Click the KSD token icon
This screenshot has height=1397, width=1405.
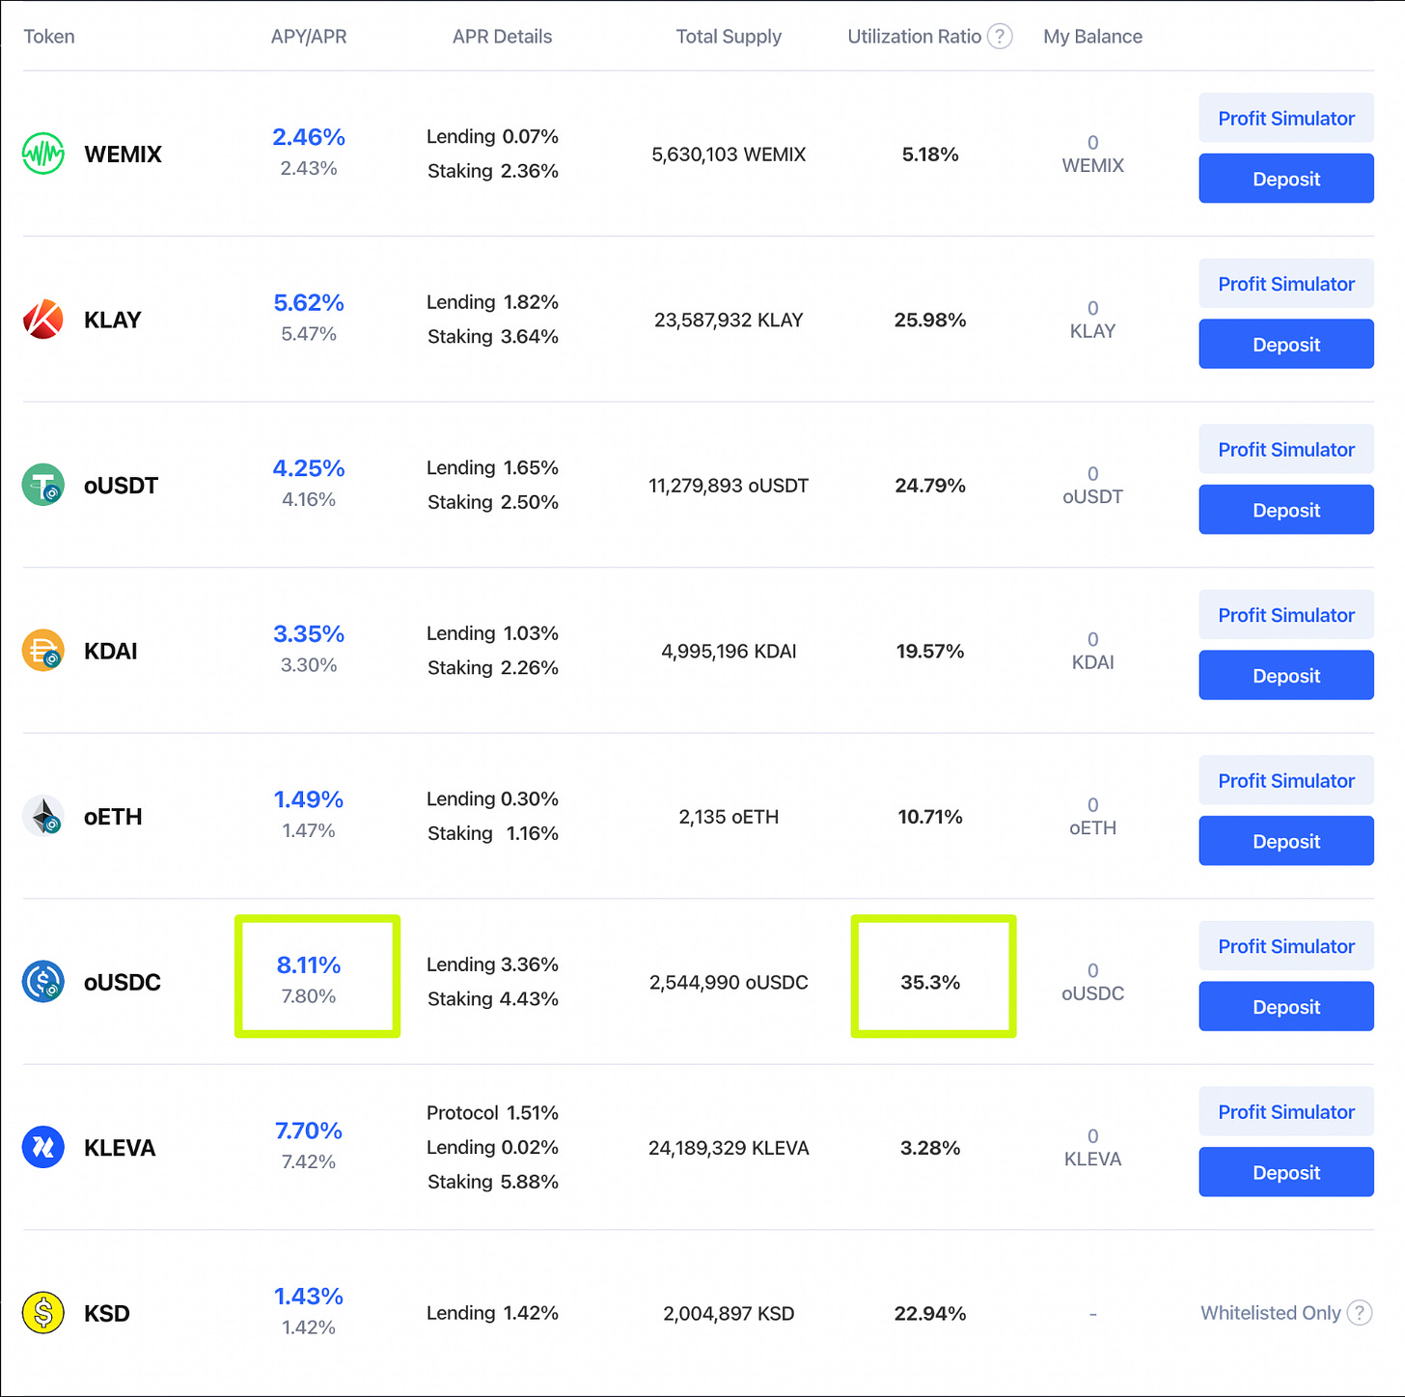pos(43,1313)
